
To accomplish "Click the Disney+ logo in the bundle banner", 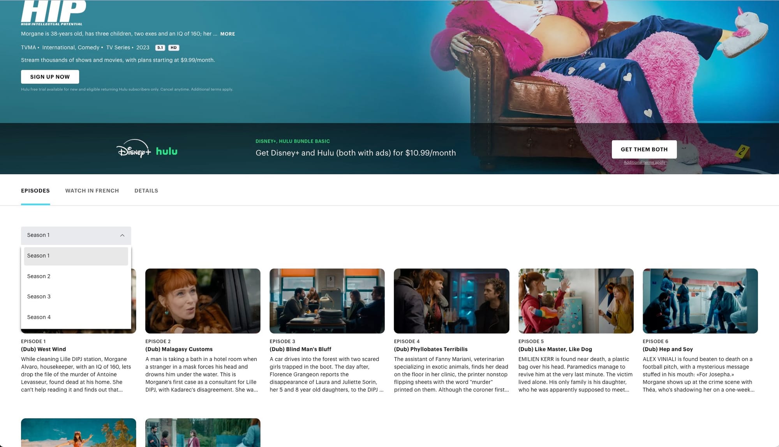I will click(134, 149).
